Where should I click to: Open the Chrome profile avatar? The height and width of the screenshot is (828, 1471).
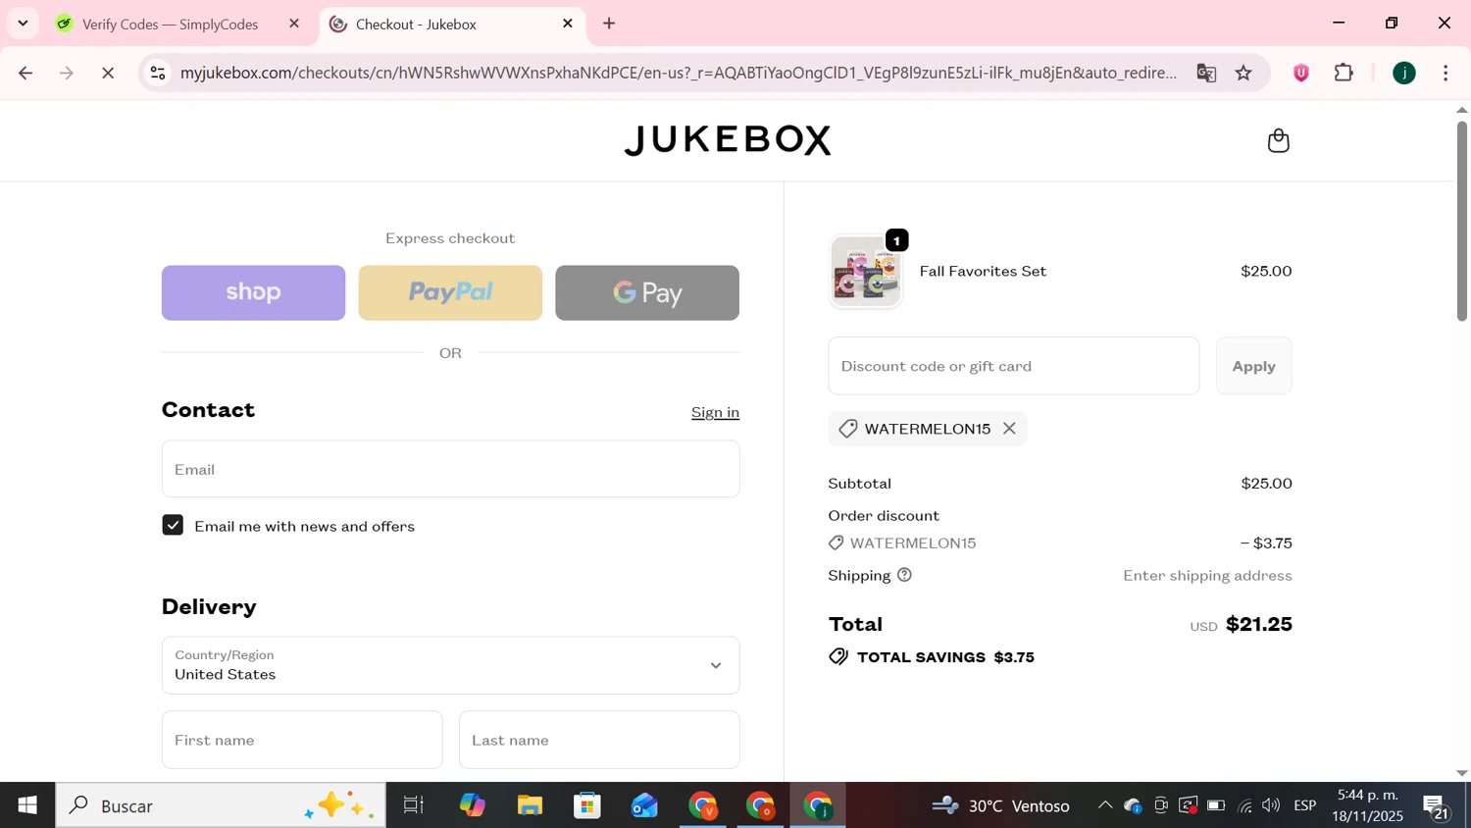1404,73
